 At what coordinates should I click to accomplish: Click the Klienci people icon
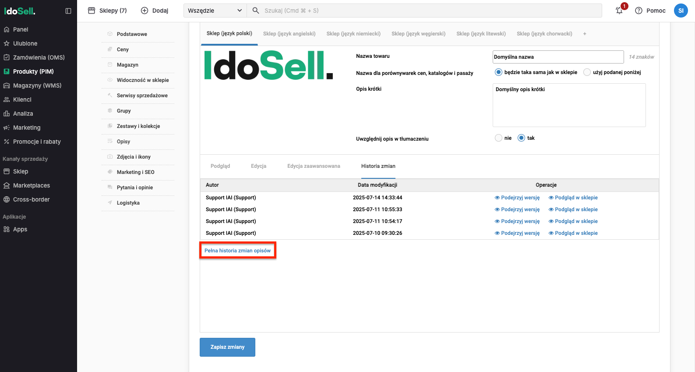pos(7,99)
